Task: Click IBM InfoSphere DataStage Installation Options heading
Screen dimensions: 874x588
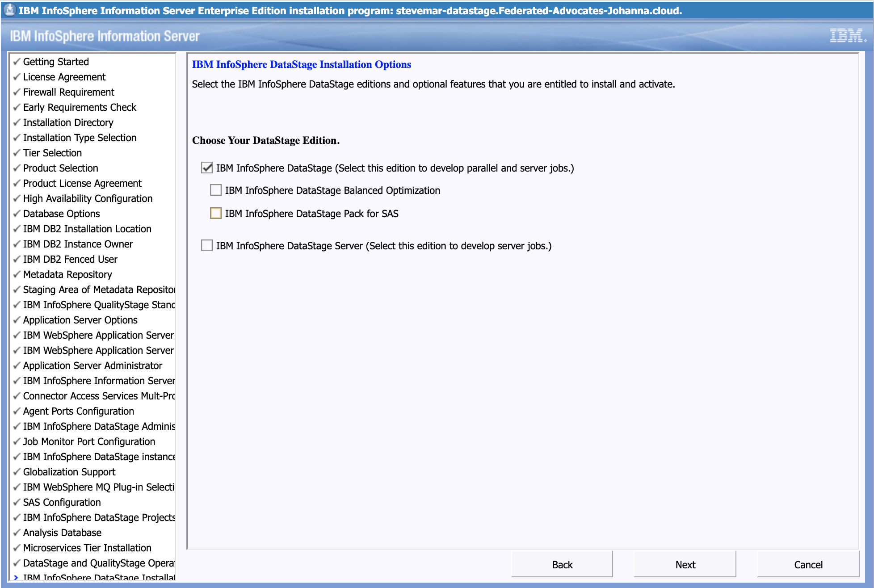Action: (302, 64)
